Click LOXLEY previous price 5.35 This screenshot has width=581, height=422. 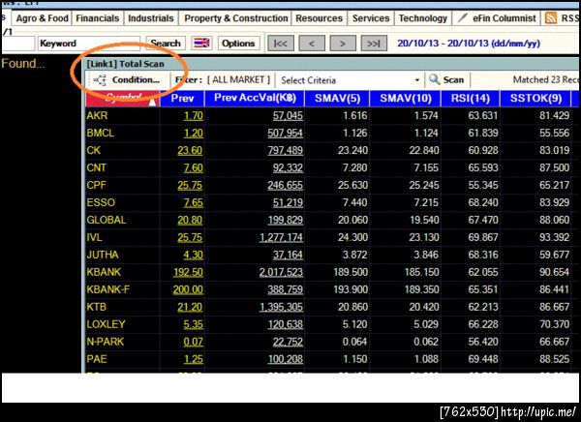coord(194,325)
